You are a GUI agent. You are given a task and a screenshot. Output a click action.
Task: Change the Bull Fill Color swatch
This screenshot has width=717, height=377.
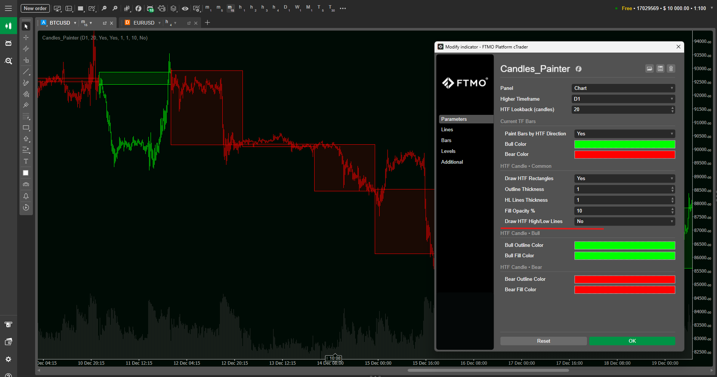(624, 256)
